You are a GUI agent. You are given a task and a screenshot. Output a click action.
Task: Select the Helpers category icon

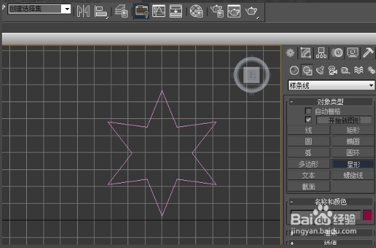click(x=345, y=71)
